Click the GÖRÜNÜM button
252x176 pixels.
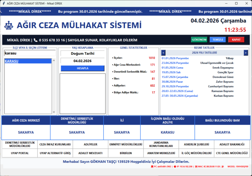point(199,40)
